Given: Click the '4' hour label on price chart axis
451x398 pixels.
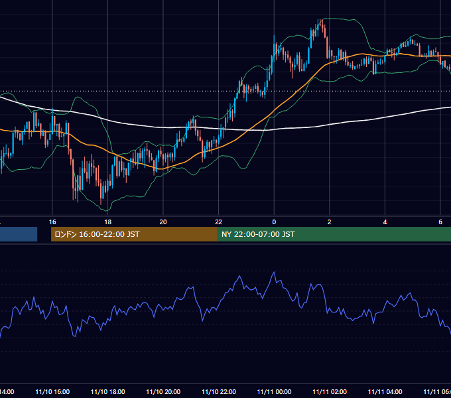Looking at the screenshot, I should [x=385, y=222].
